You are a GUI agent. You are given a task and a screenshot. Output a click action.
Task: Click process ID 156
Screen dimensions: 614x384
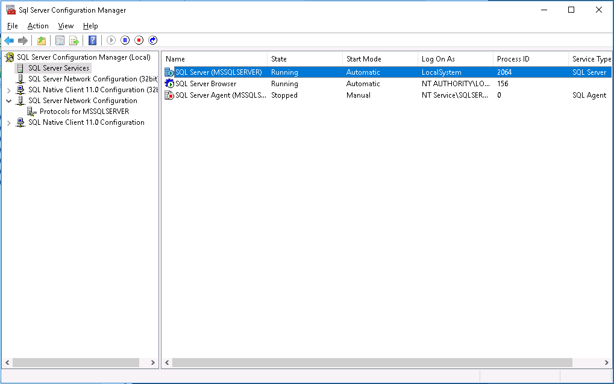(x=503, y=84)
